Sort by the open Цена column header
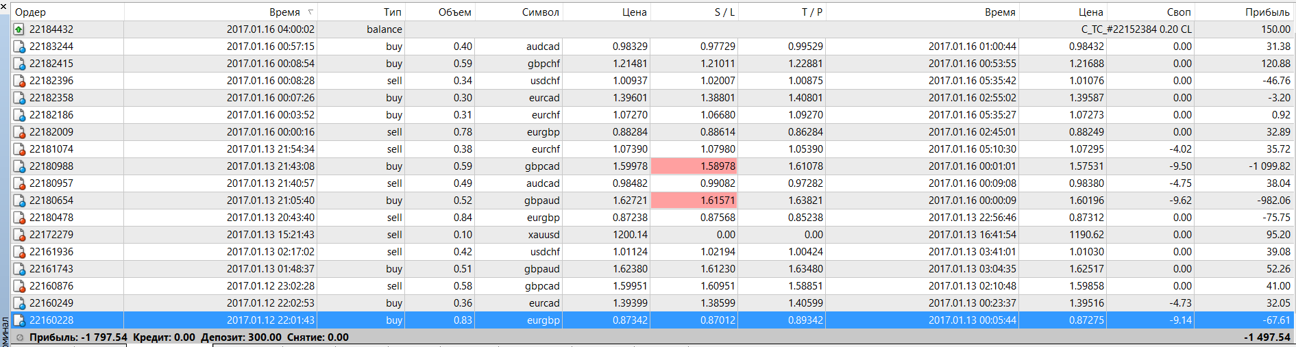Image resolution: width=1296 pixels, height=347 pixels. [607, 12]
